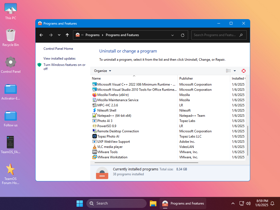The width and height of the screenshot is (280, 210).
Task: Select the MPC-HC 2.3.6 icon
Action: point(94,105)
